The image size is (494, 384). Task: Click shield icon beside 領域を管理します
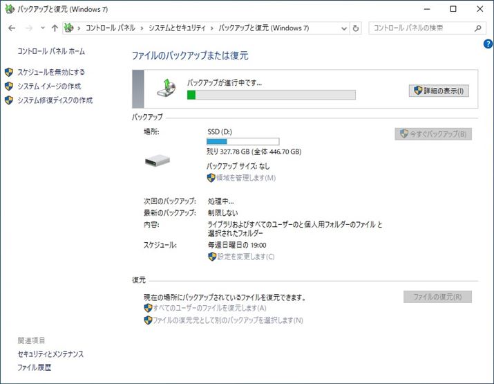coord(211,178)
